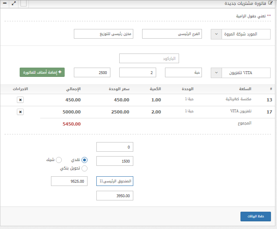This screenshot has width=277, height=229.
Task: Click the collapse panel minus icon
Action: 4,3
